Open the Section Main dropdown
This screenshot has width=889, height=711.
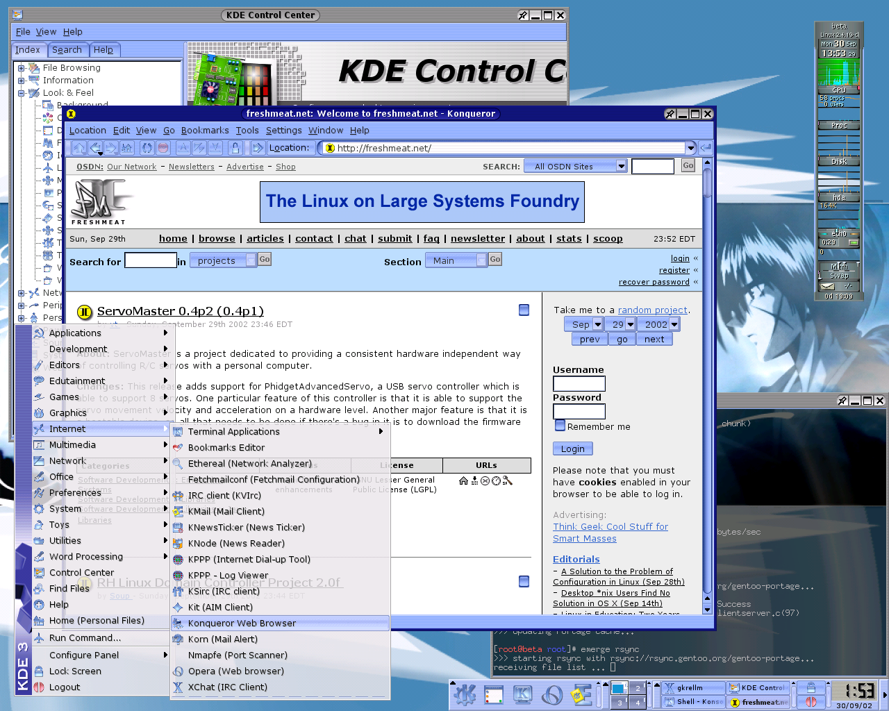click(456, 260)
